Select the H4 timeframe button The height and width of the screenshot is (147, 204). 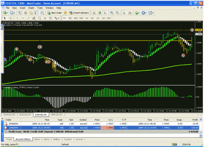pyautogui.click(x=92, y=18)
